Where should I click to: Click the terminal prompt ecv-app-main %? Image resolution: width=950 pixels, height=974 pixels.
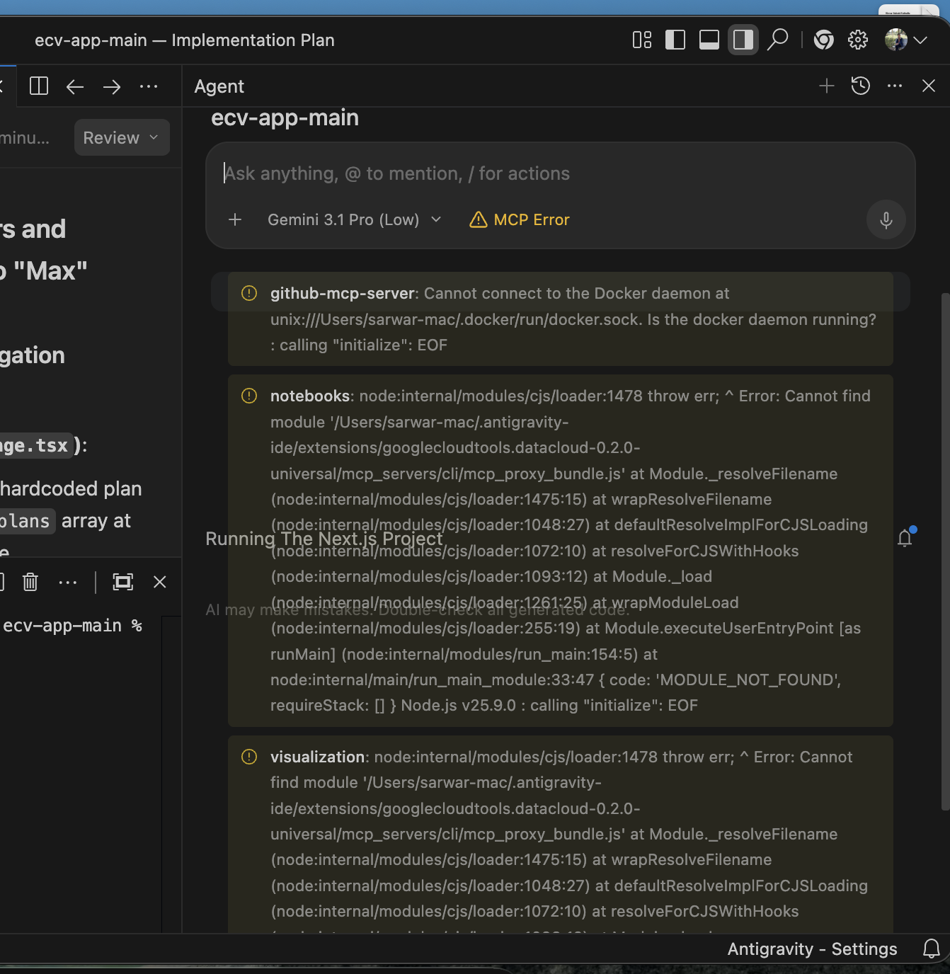(71, 626)
